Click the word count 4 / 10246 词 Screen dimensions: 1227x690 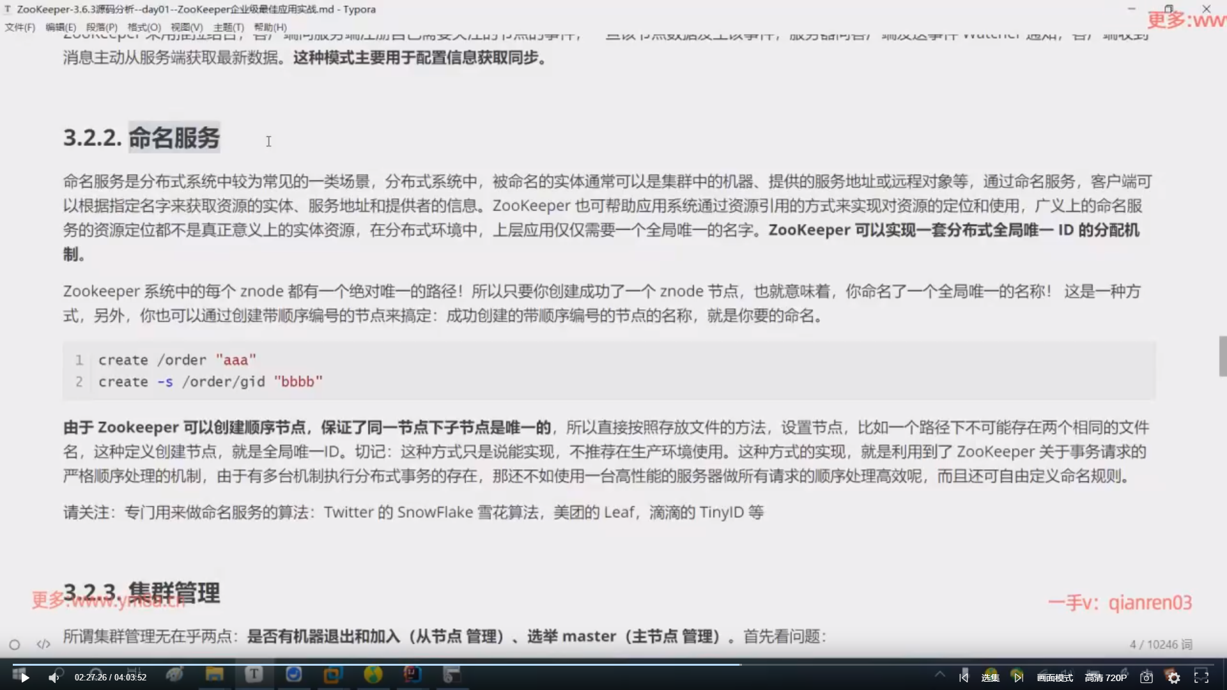tap(1161, 644)
